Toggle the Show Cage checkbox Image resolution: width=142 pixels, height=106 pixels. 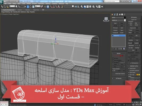[x=129, y=74]
